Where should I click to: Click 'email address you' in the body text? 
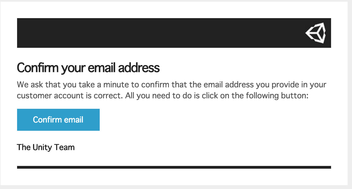coord(238,84)
